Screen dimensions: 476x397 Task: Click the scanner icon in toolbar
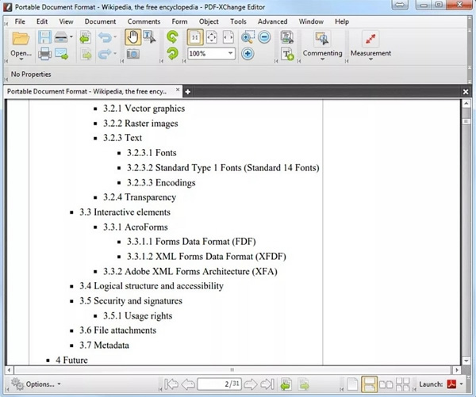pos(61,37)
